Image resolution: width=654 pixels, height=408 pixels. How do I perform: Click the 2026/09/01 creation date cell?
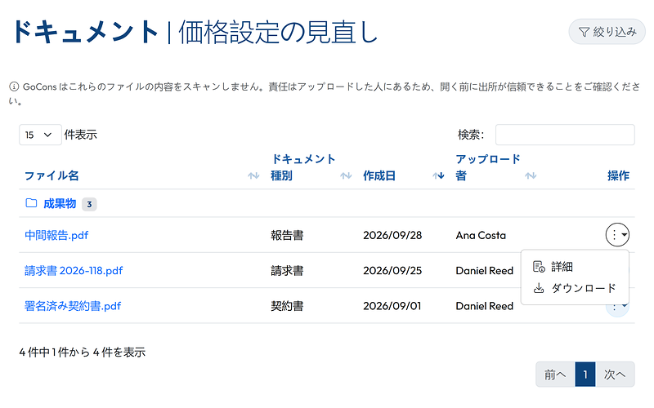(x=392, y=306)
